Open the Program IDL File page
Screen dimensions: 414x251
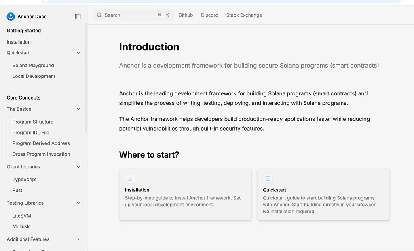(31, 133)
